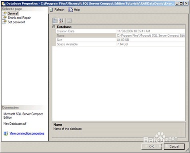Click the window title bar icon

(x=3, y=4)
